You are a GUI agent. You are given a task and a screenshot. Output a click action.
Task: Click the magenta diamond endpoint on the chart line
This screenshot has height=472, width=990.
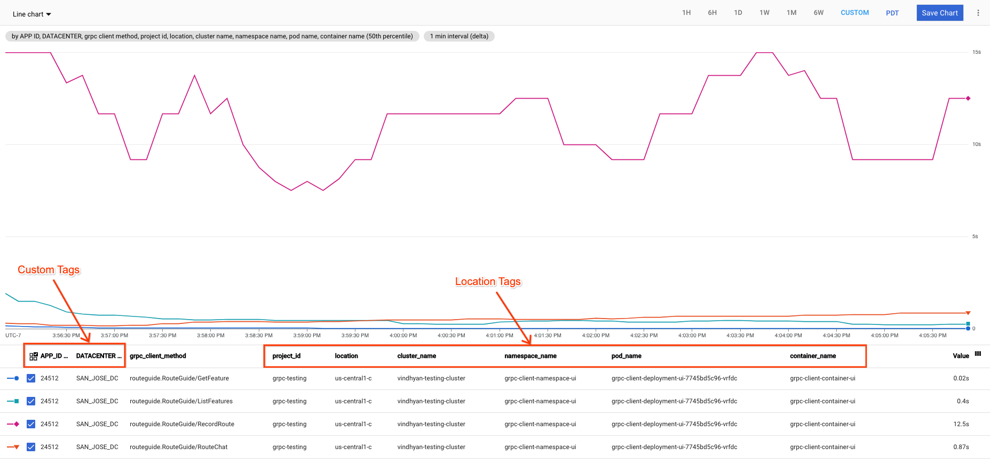pos(968,99)
